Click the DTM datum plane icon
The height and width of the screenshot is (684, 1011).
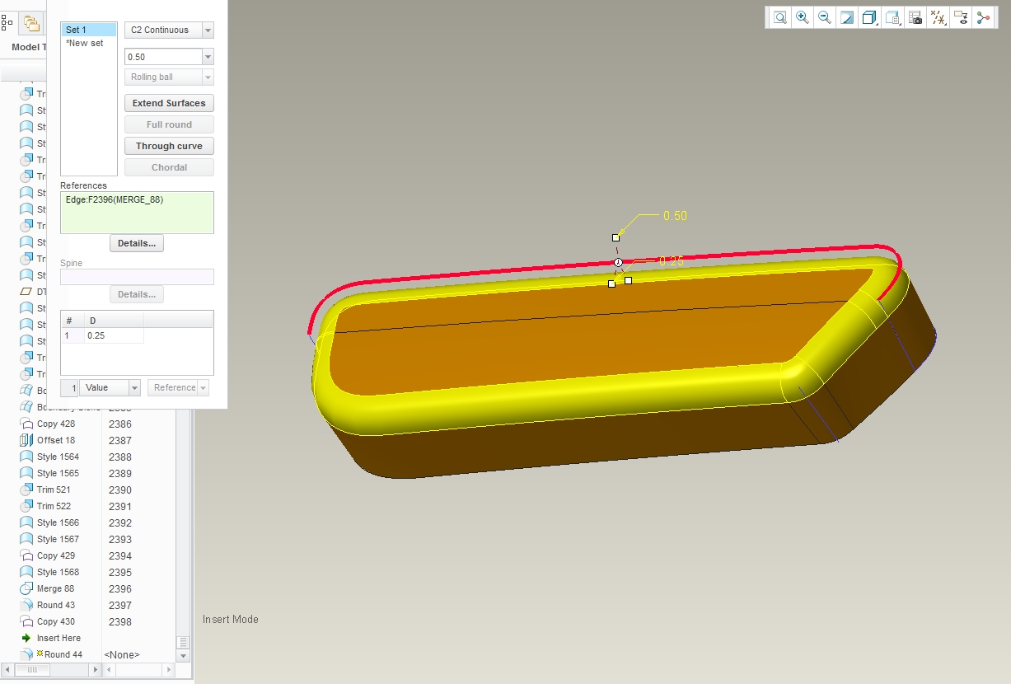pyautogui.click(x=26, y=292)
